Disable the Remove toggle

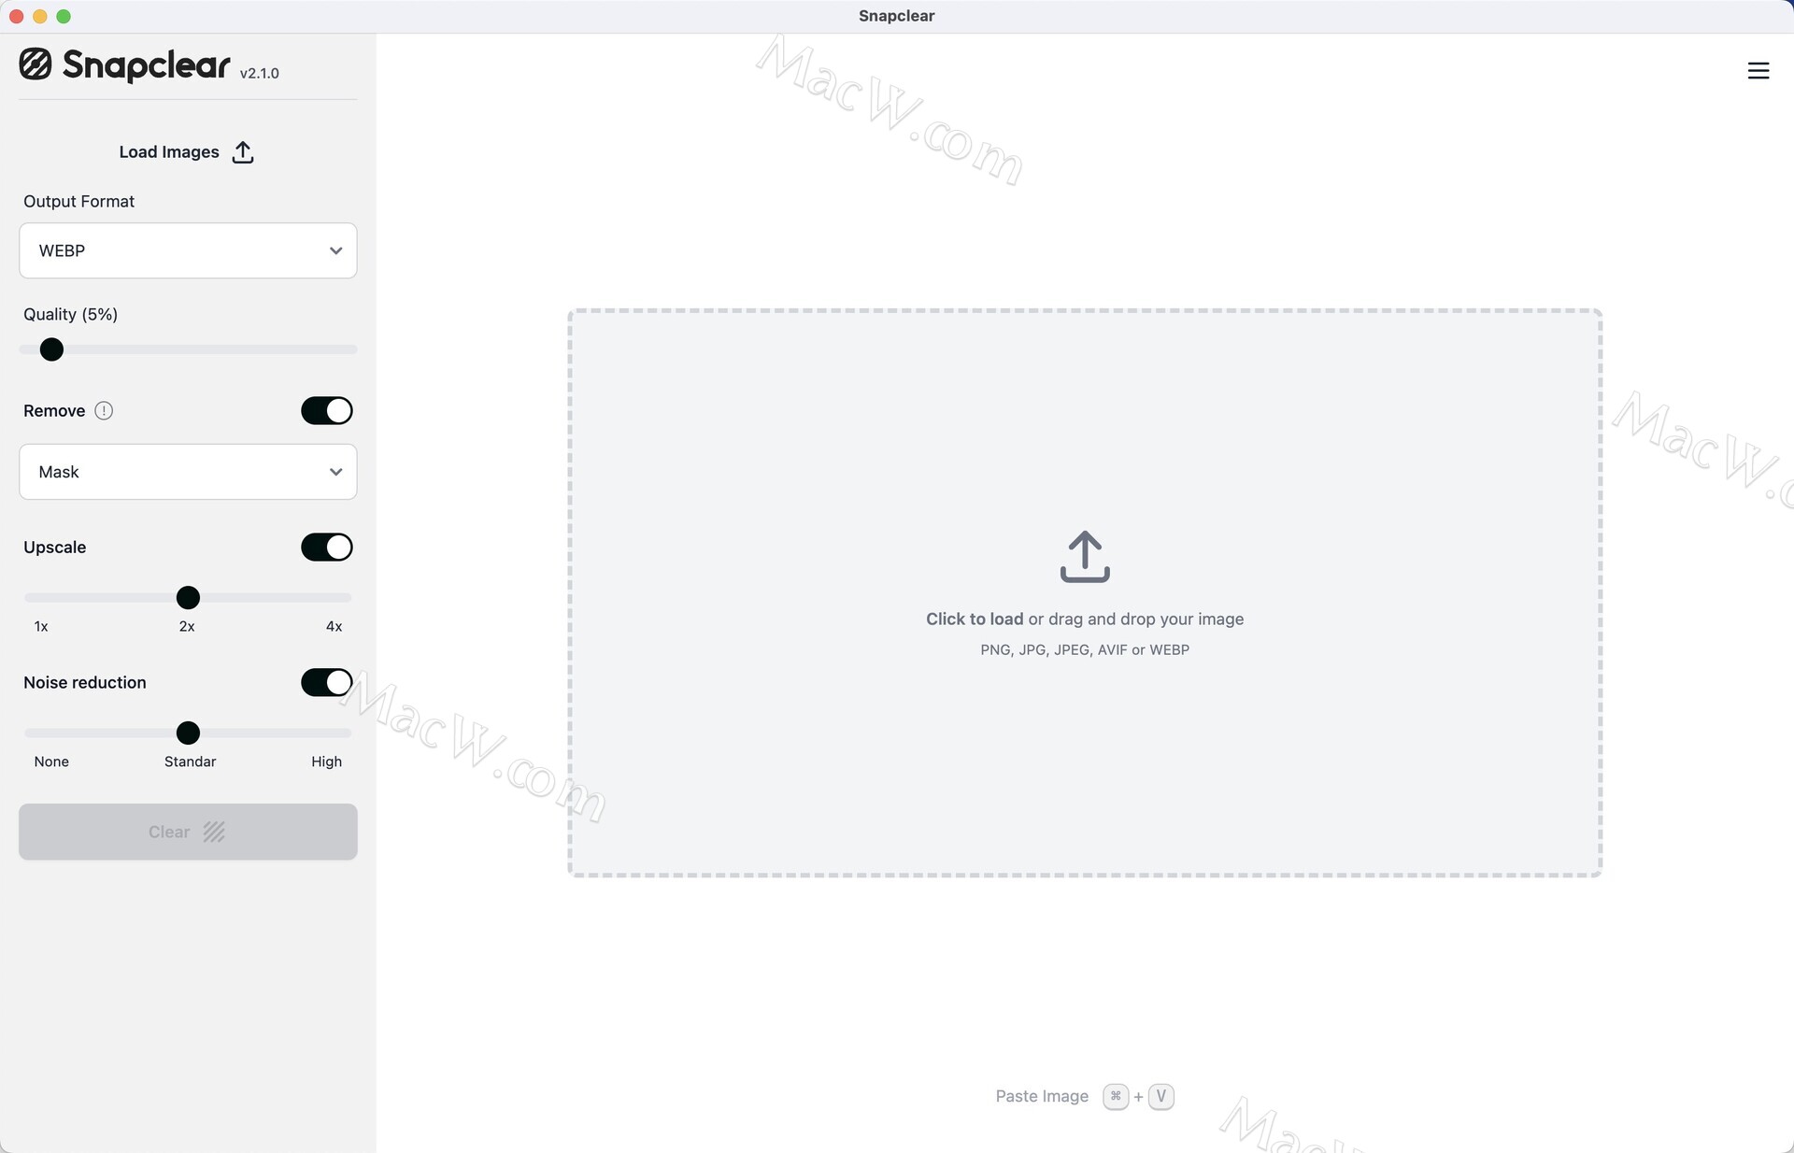point(326,410)
